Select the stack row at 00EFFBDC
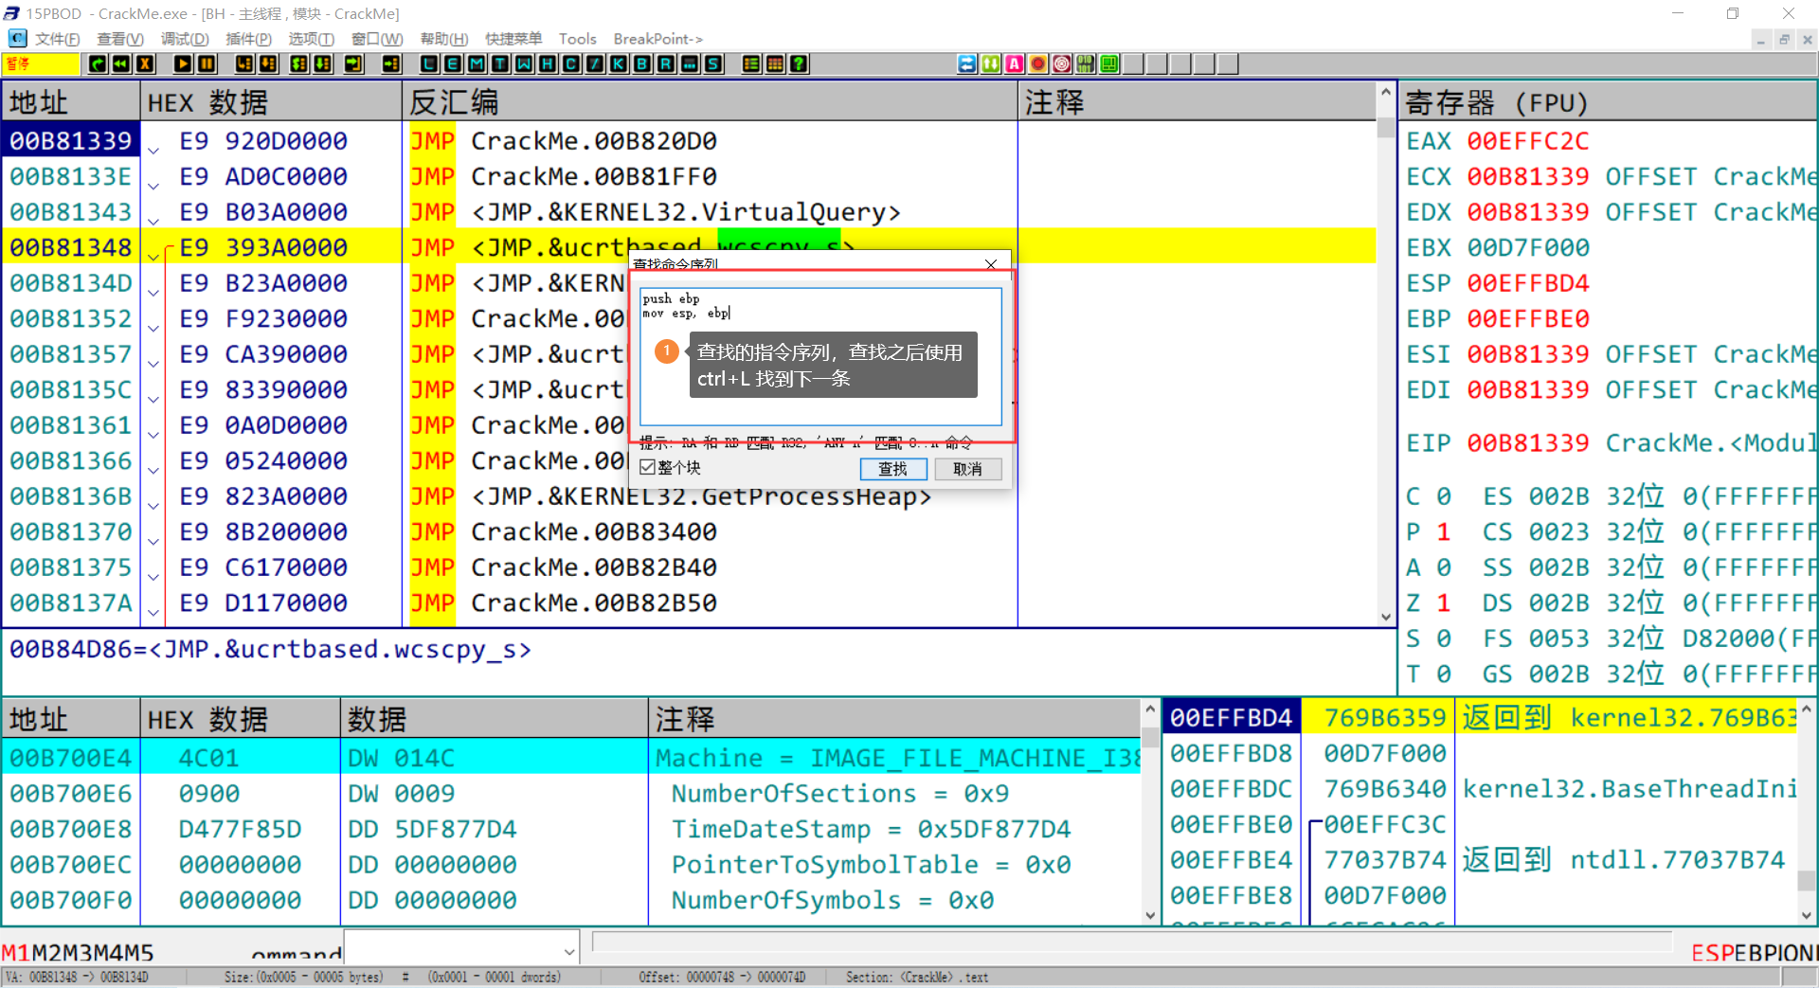Image resolution: width=1819 pixels, height=988 pixels. [1482, 789]
